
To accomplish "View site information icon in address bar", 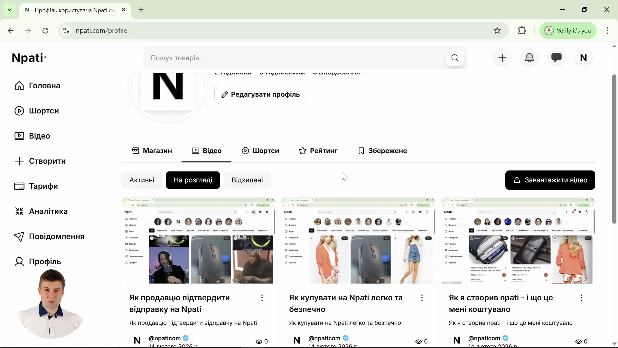I will click(66, 31).
